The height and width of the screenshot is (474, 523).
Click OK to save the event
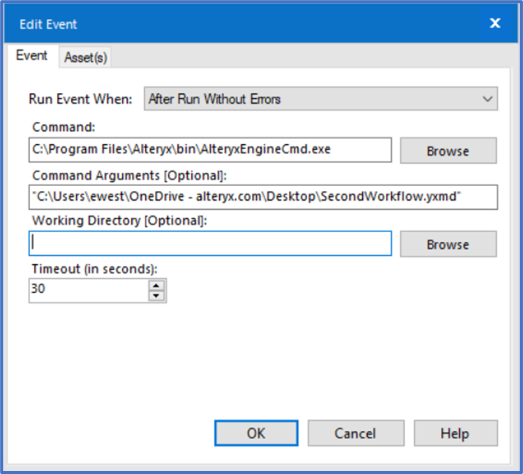[x=255, y=433]
